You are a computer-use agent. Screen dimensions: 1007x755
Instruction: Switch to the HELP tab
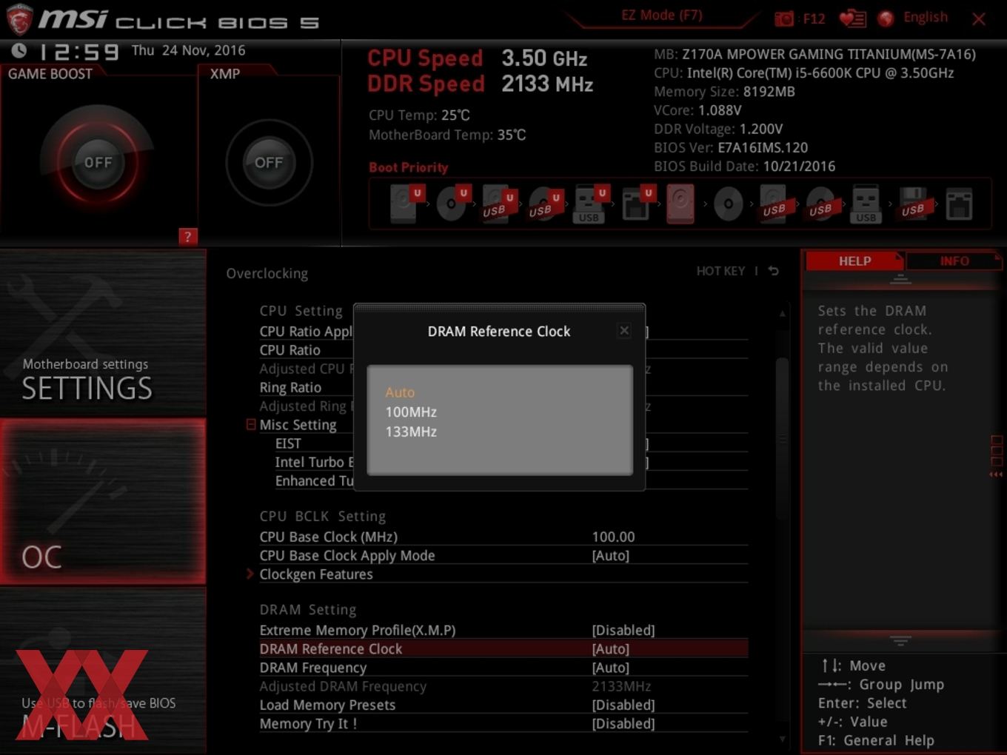(854, 261)
